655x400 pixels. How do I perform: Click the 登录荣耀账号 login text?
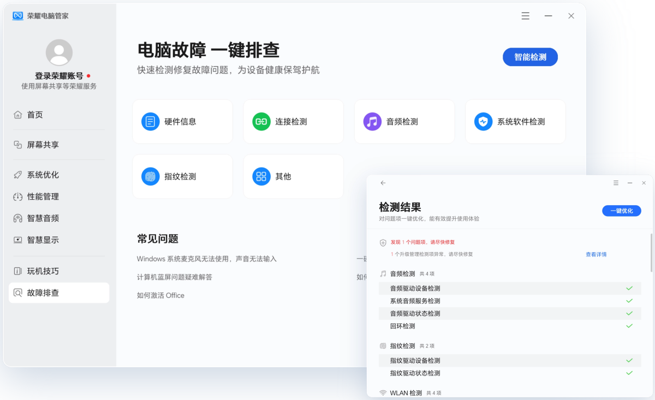tap(59, 76)
